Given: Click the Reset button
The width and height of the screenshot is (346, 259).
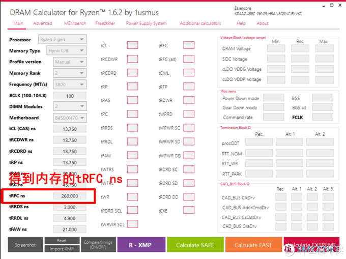Looking at the screenshot, I should [x=62, y=241].
